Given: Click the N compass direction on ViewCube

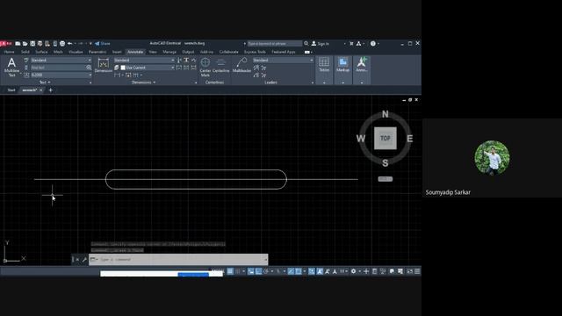Looking at the screenshot, I should 385,114.
